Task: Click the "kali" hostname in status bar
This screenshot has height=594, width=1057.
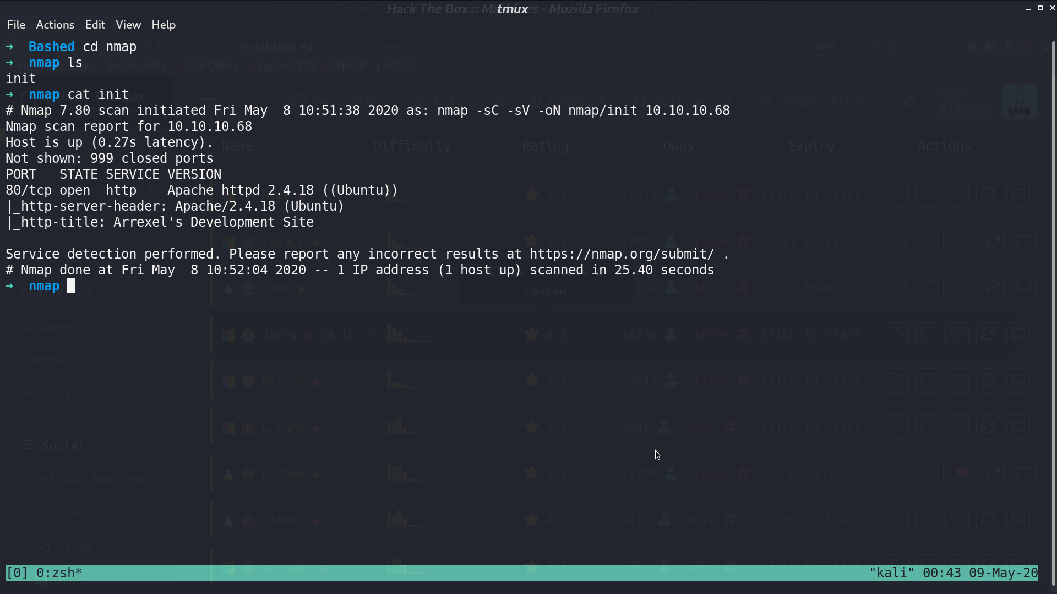Action: (x=891, y=573)
